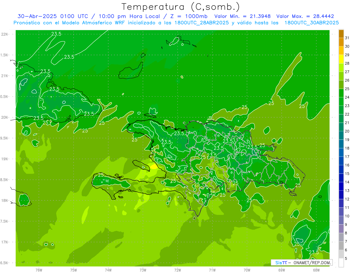This screenshot has width=355, height=274.
Task: Pick the purple swatch between 8 and 9
Action: click(x=341, y=229)
